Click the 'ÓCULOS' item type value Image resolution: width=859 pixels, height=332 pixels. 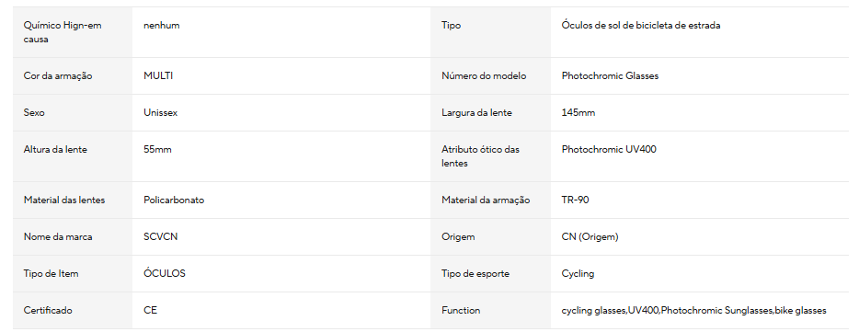click(x=165, y=273)
